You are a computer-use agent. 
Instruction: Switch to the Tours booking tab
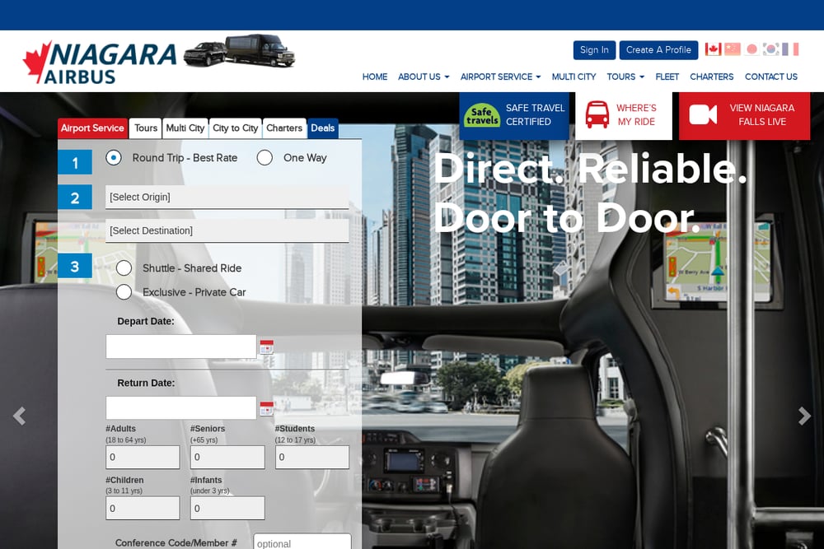146,128
